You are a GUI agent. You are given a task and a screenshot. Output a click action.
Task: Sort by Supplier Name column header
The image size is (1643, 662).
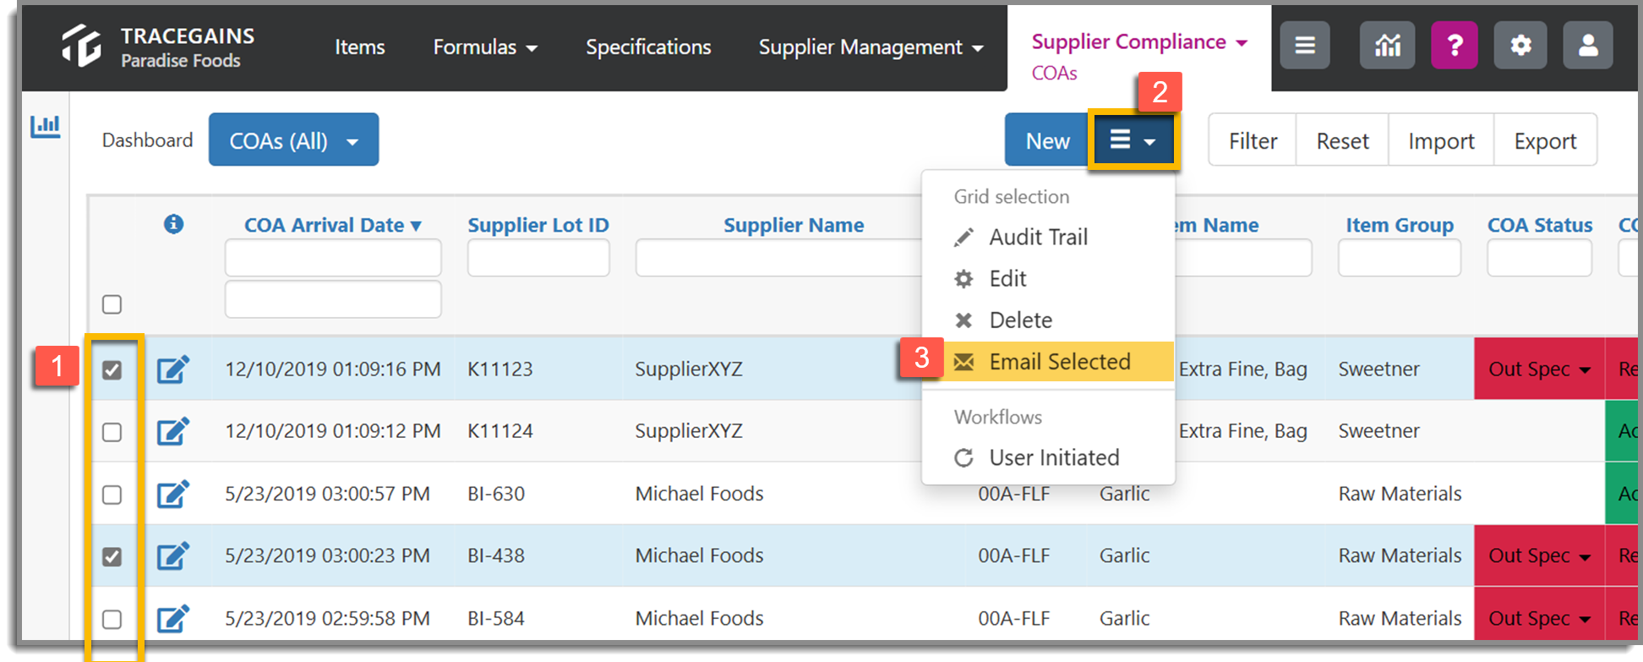[x=794, y=225]
